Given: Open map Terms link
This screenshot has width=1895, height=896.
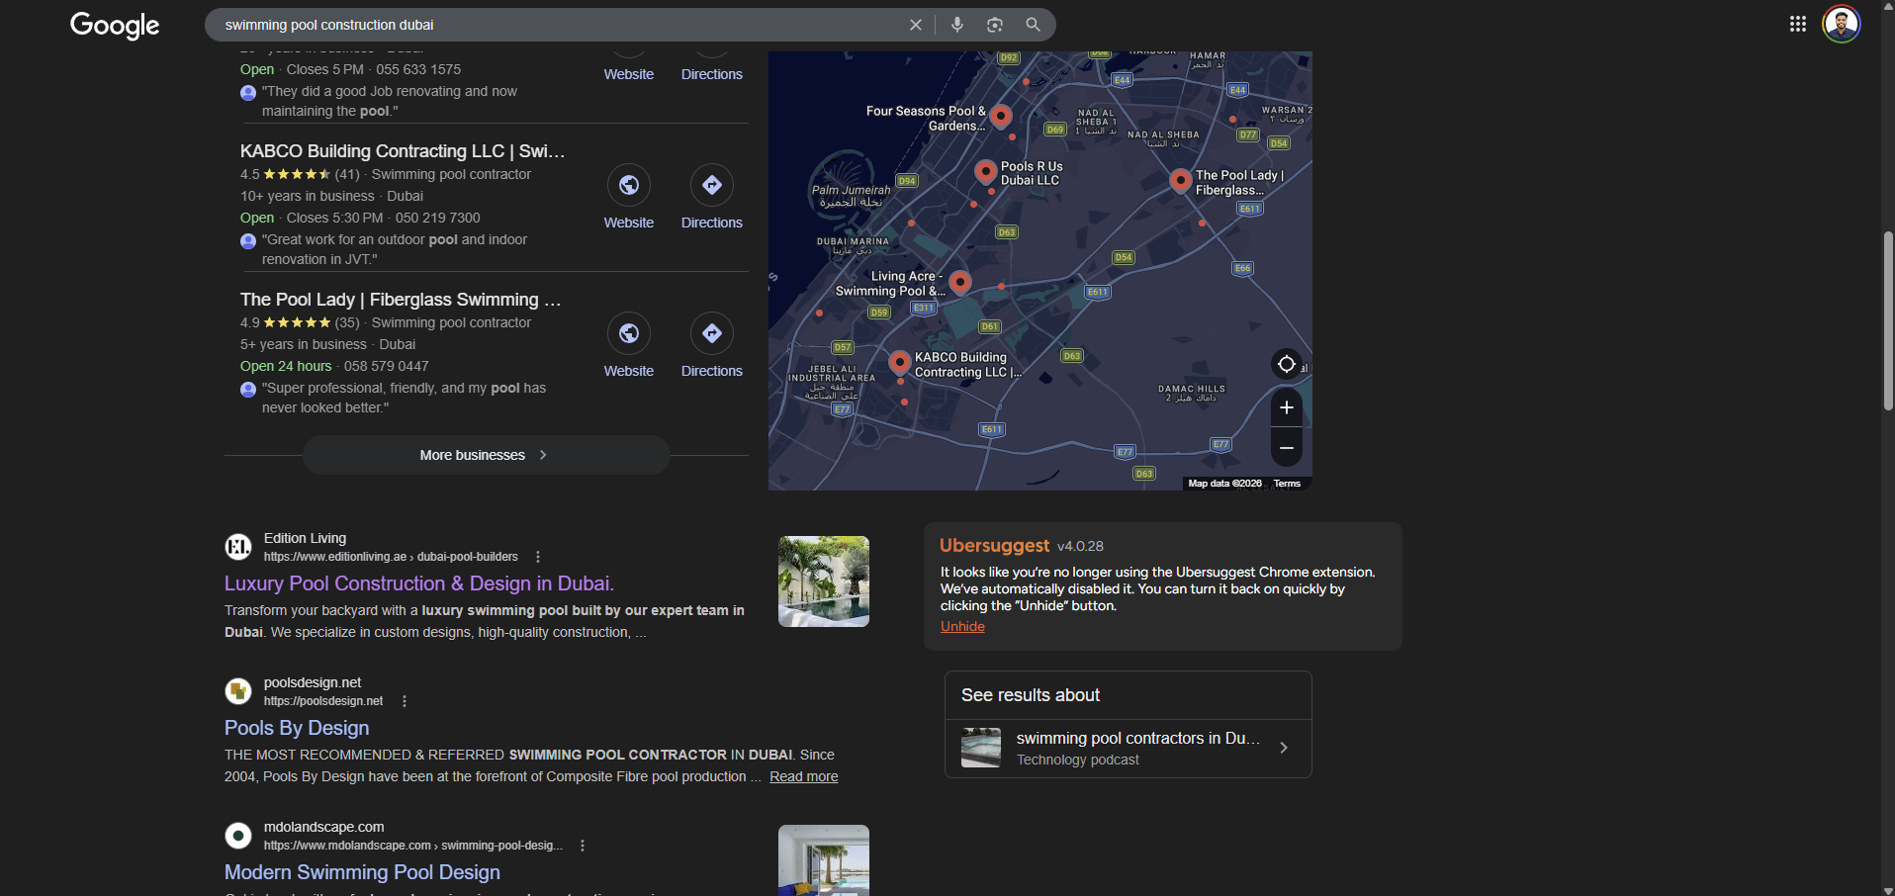Looking at the screenshot, I should 1287,484.
